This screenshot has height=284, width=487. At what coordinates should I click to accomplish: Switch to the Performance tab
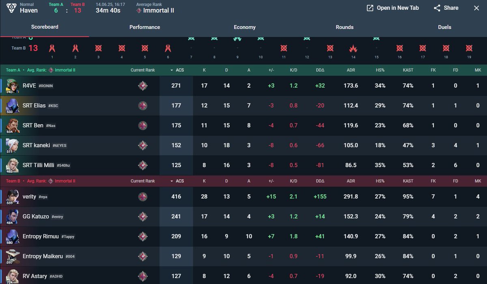pos(144,27)
